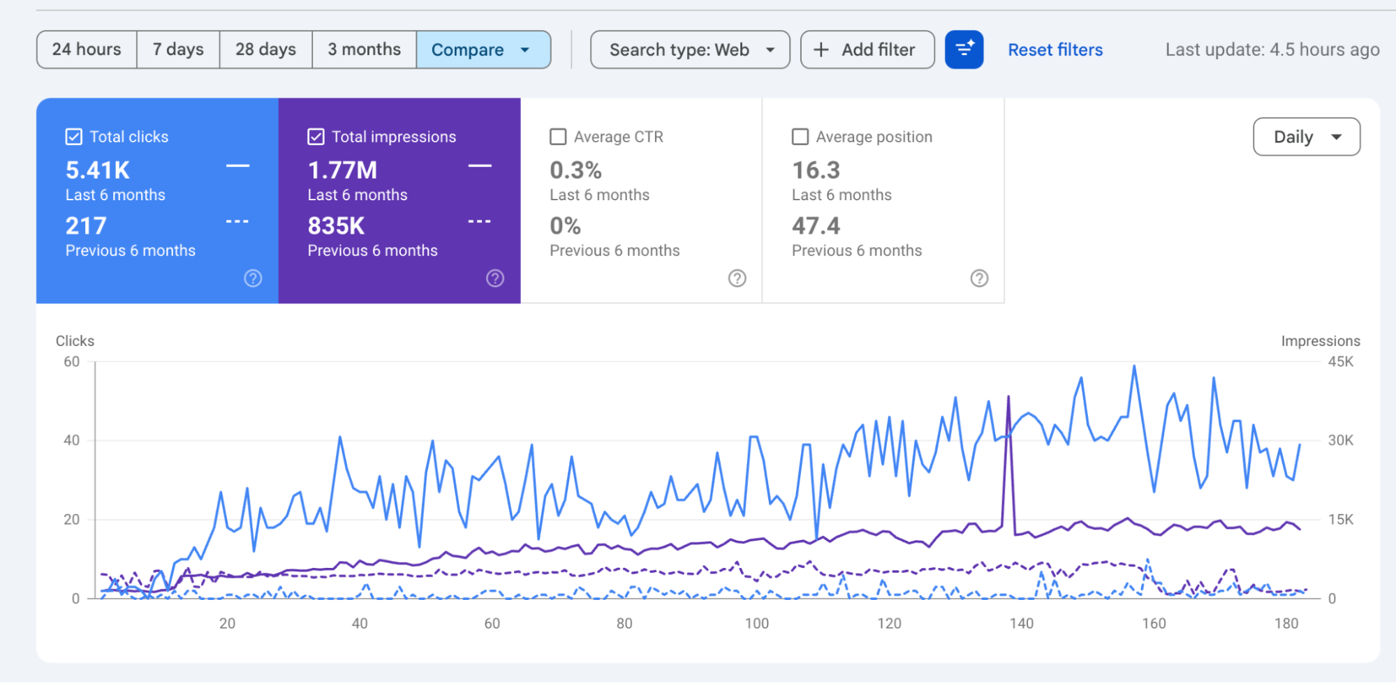Click the Reset filters link
Image resolution: width=1396 pixels, height=683 pixels.
point(1055,50)
